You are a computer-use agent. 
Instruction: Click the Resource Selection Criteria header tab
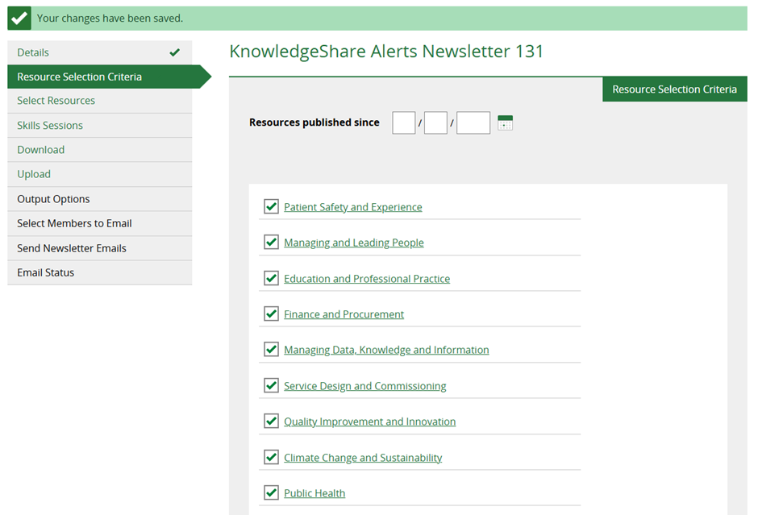tap(674, 89)
